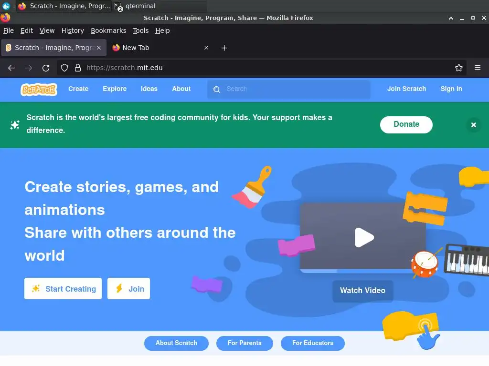
Task: Open the View menu
Action: [x=47, y=30]
